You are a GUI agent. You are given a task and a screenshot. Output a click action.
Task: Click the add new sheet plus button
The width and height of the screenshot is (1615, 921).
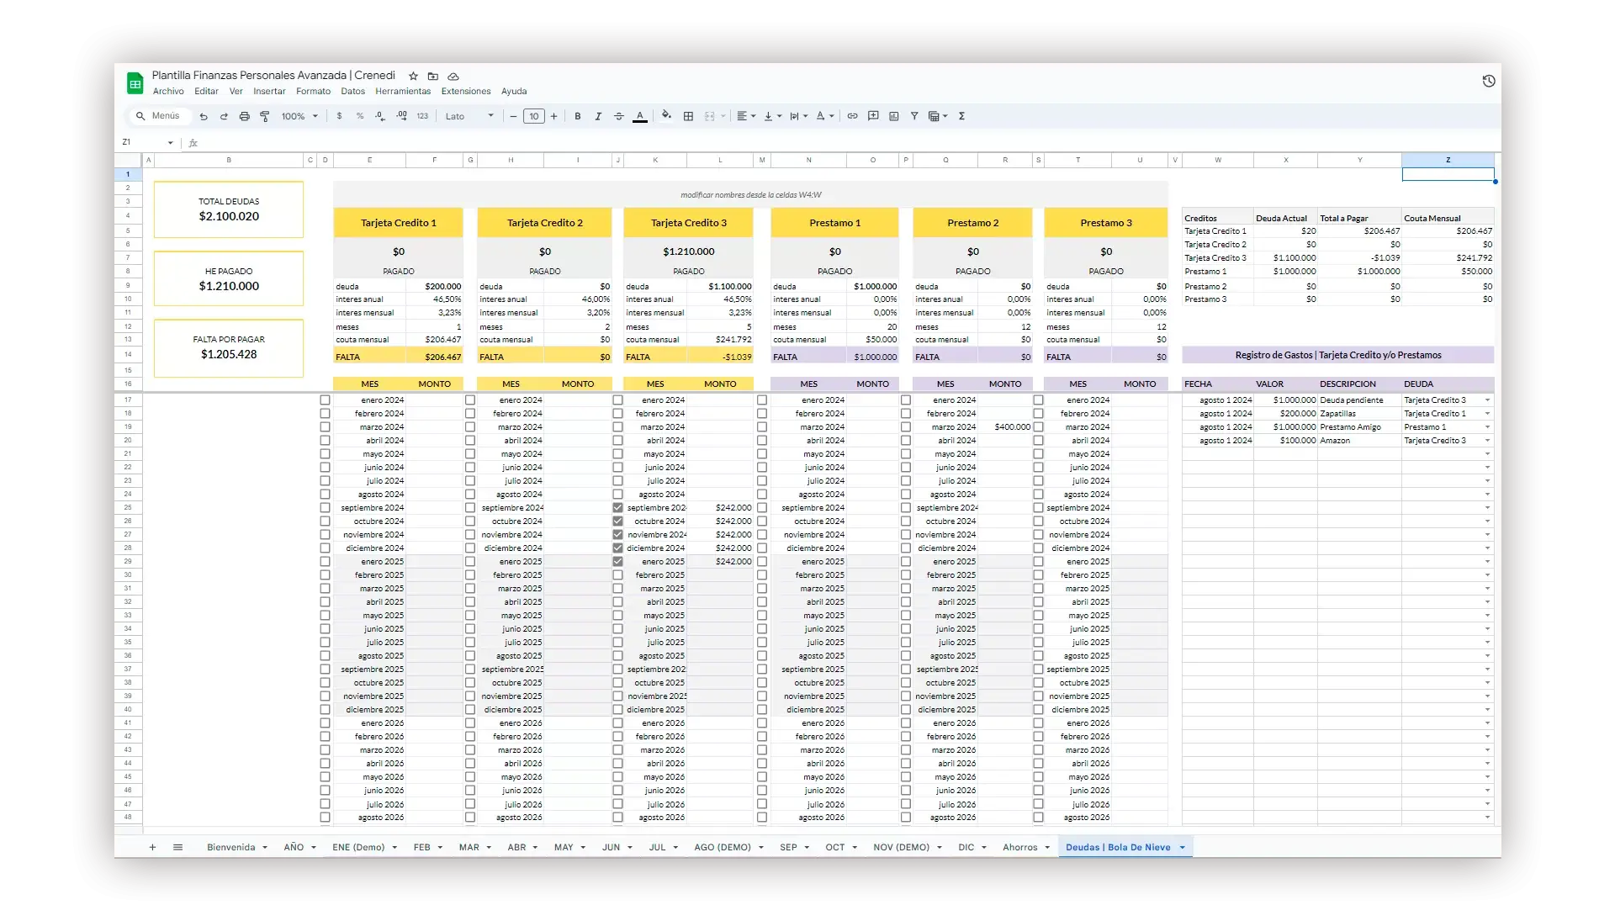tap(152, 847)
